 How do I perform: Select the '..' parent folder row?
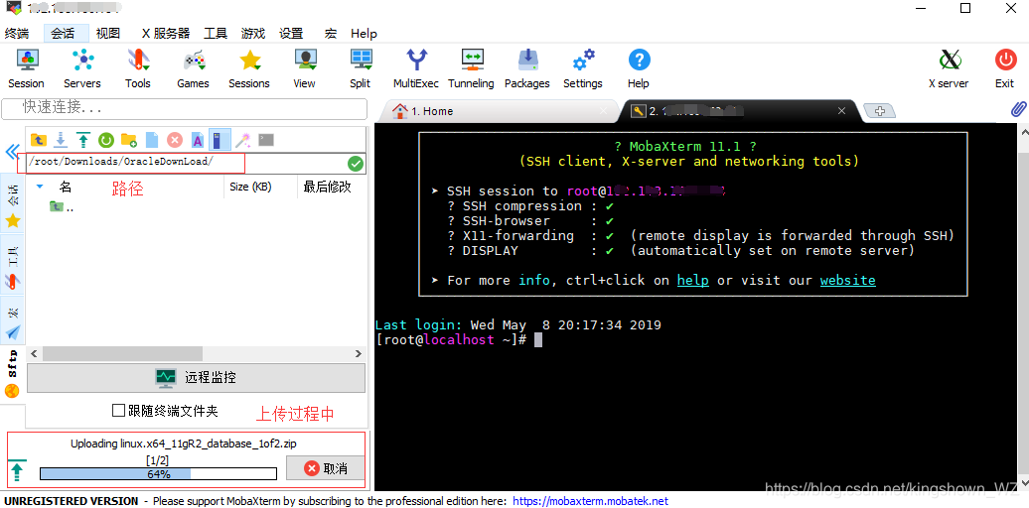pos(63,207)
